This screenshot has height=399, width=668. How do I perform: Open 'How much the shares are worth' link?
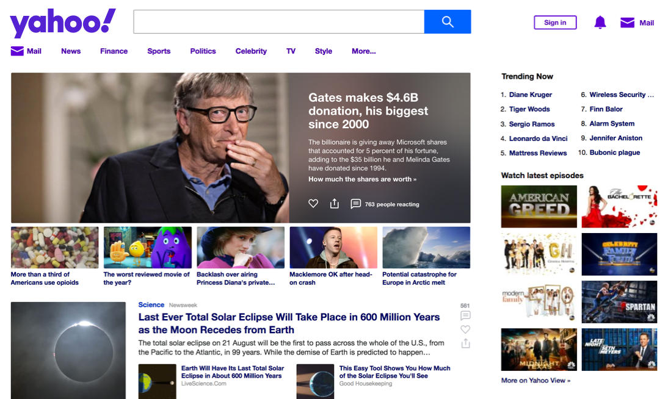tap(363, 179)
